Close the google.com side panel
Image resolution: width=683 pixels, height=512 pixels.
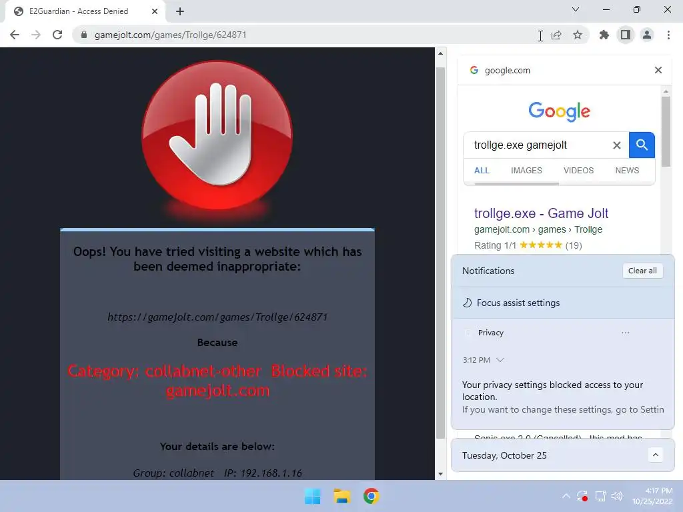(x=658, y=70)
